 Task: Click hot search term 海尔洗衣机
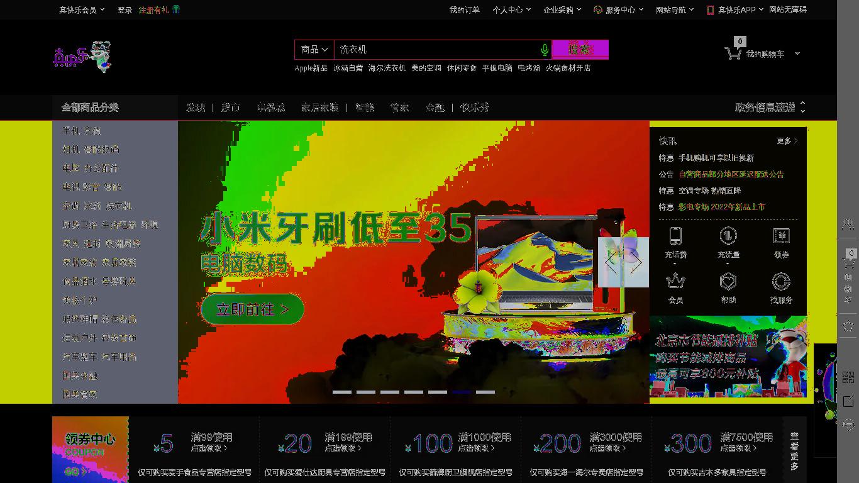point(387,68)
